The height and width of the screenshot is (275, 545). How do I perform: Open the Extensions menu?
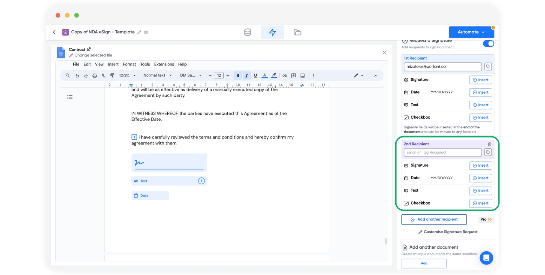click(164, 64)
